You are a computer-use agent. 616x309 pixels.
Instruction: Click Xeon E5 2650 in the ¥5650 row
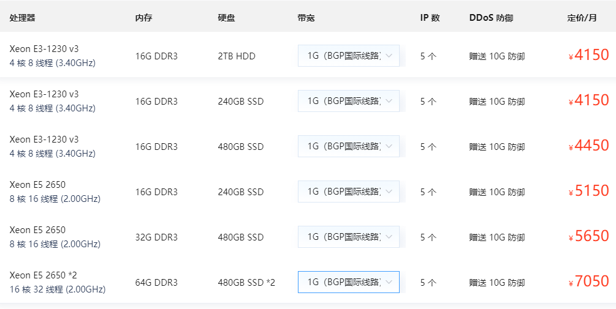[x=37, y=230]
